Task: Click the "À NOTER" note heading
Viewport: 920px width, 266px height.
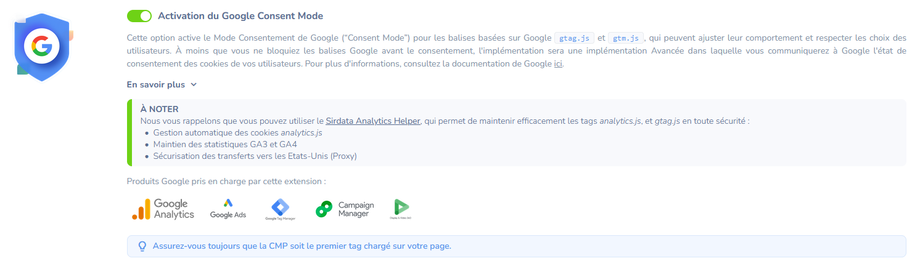Action: click(160, 110)
